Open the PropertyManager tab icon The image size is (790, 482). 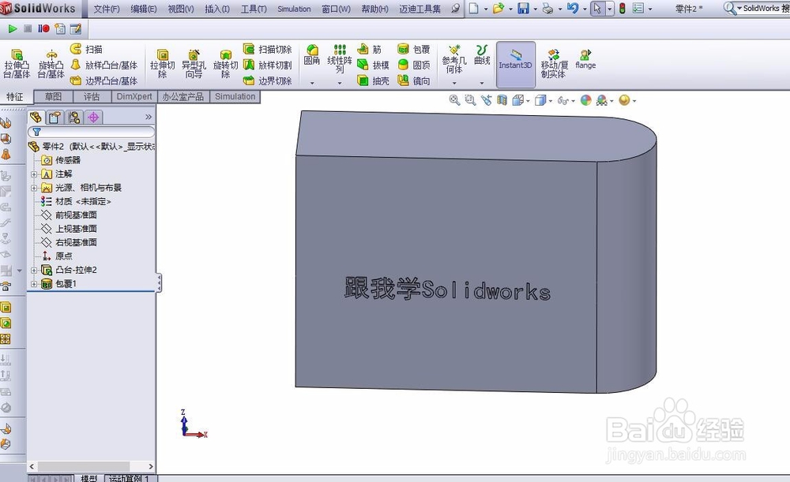(x=55, y=118)
